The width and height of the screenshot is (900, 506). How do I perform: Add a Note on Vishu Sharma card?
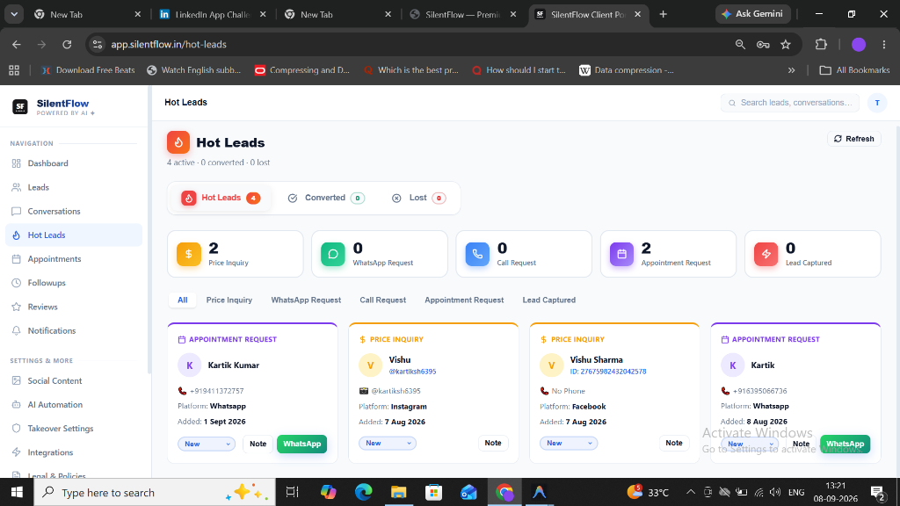674,443
